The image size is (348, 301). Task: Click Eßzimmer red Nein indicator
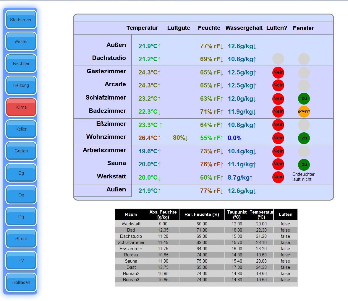click(x=278, y=125)
